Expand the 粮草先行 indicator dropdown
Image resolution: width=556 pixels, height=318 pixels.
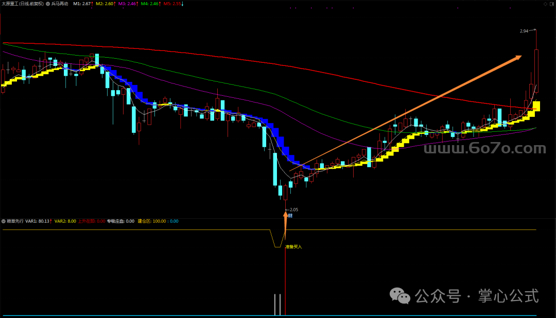coord(4,221)
